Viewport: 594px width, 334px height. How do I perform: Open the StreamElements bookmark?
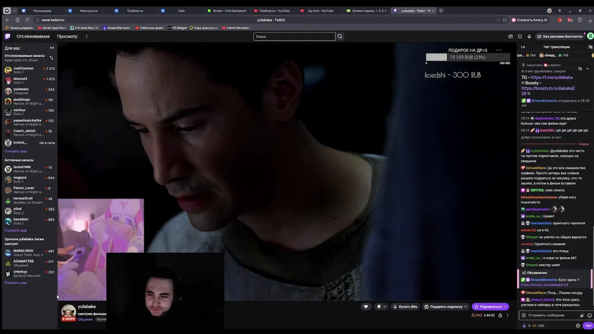pyautogui.click(x=116, y=28)
